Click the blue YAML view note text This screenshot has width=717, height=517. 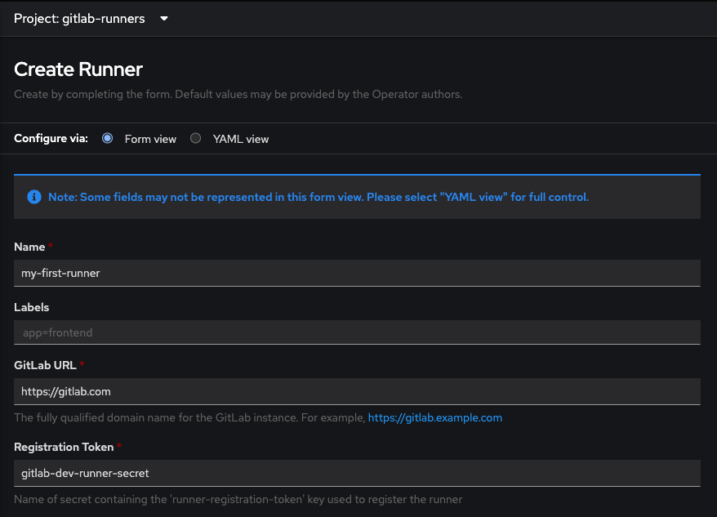(x=318, y=197)
